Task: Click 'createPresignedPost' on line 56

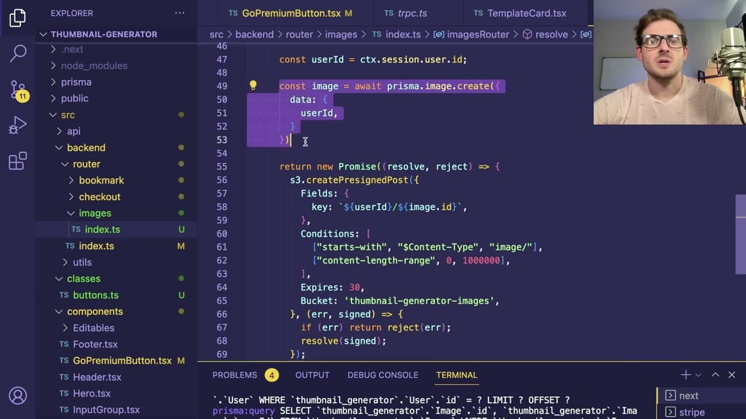Action: (x=357, y=180)
